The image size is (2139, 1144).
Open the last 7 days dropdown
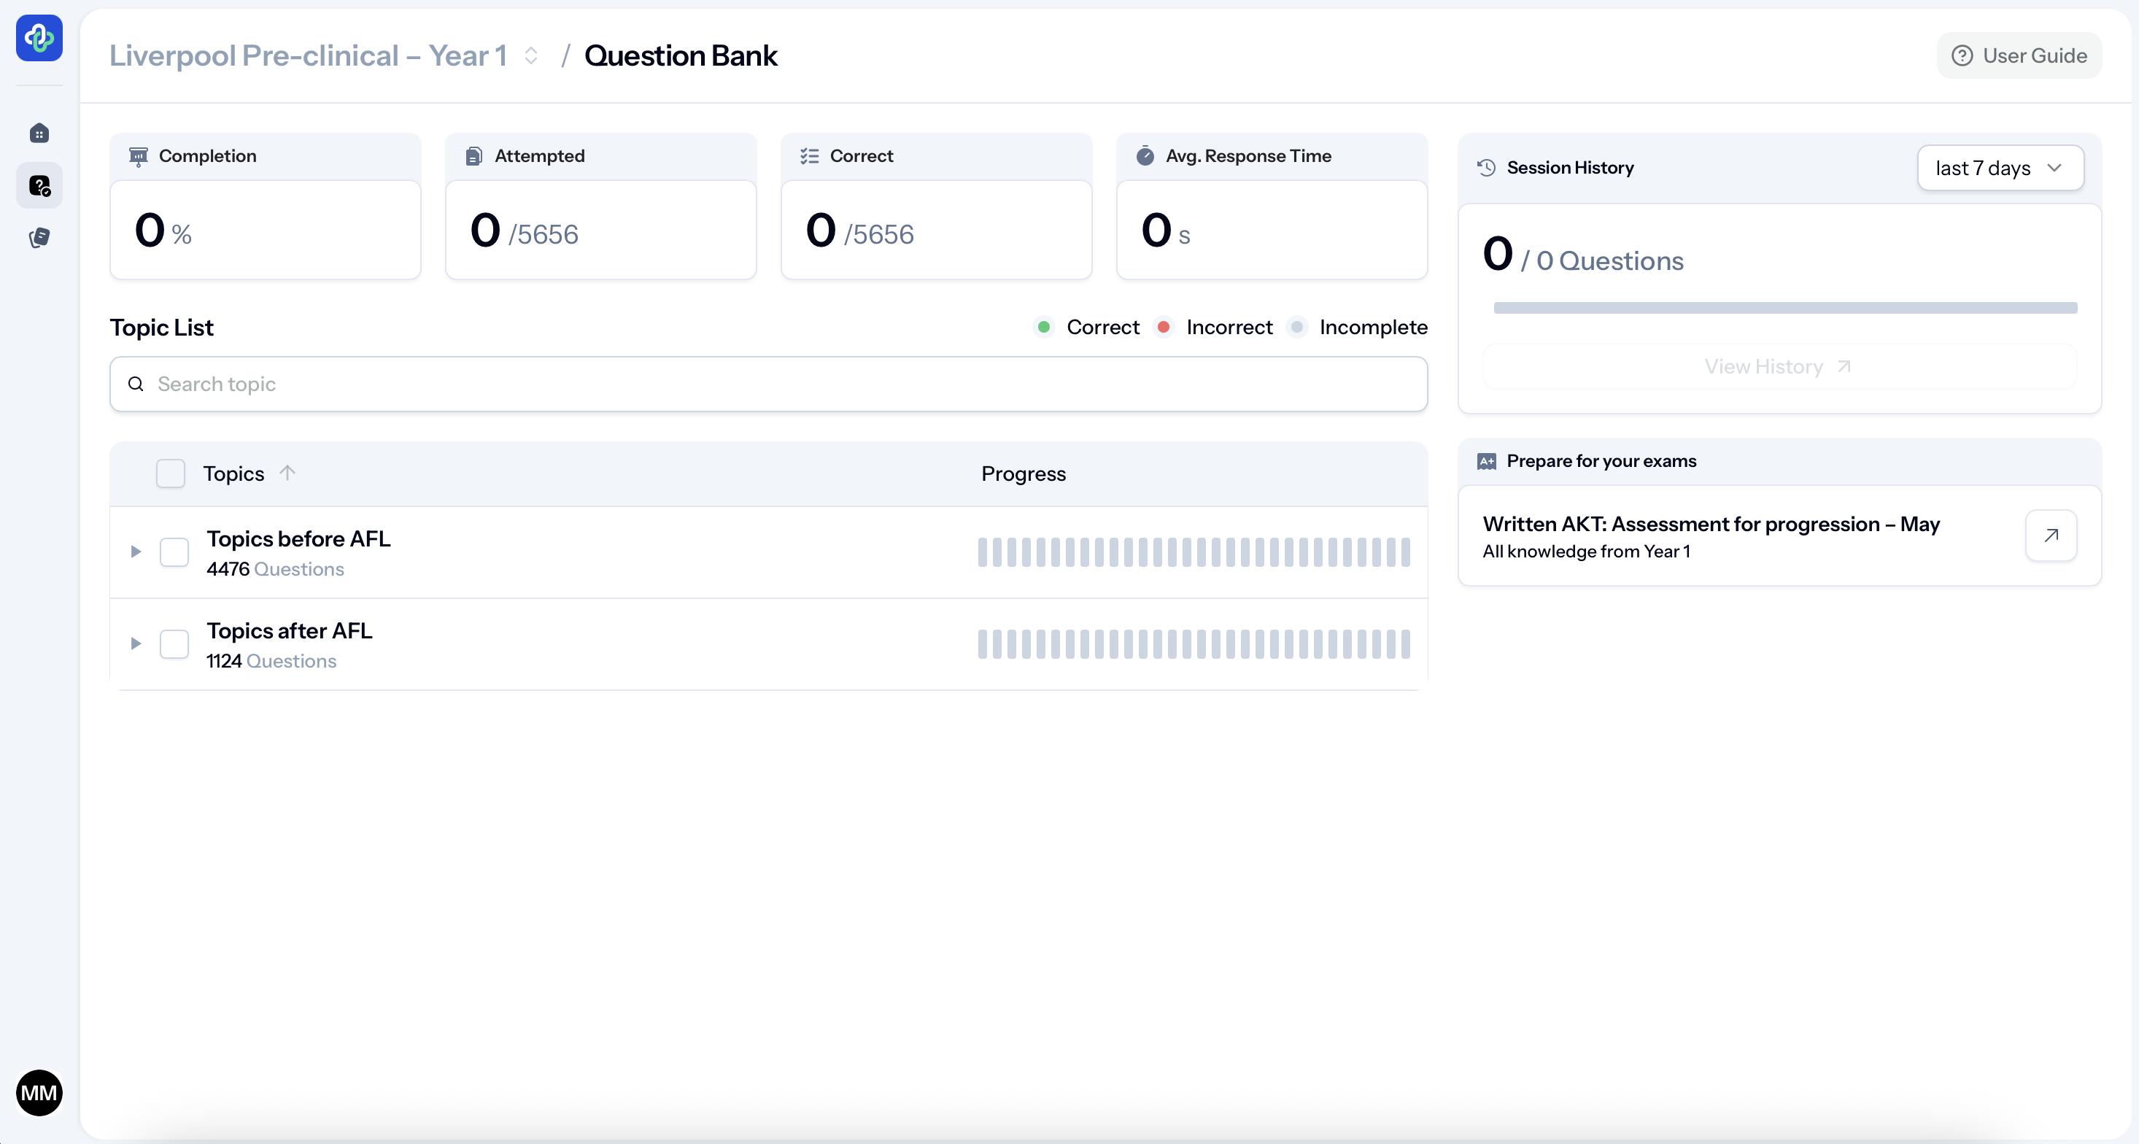pyautogui.click(x=2000, y=168)
